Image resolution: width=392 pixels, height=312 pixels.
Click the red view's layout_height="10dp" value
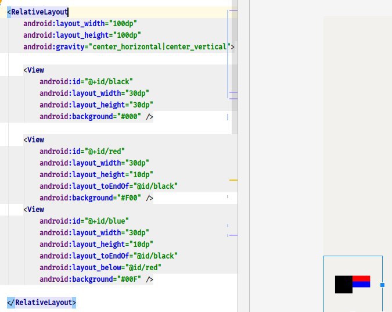click(x=141, y=175)
